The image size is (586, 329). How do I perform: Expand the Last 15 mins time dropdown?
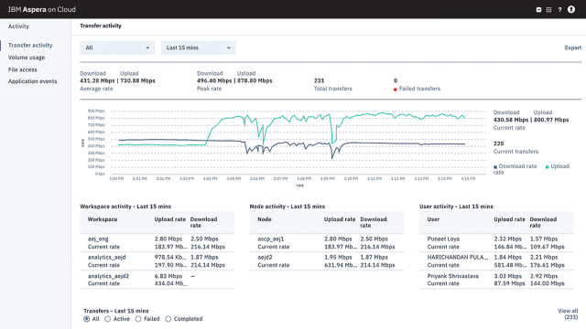199,48
